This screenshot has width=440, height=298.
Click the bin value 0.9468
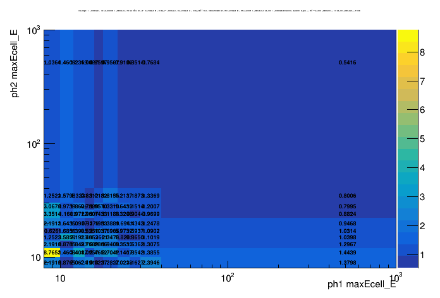pyautogui.click(x=347, y=223)
